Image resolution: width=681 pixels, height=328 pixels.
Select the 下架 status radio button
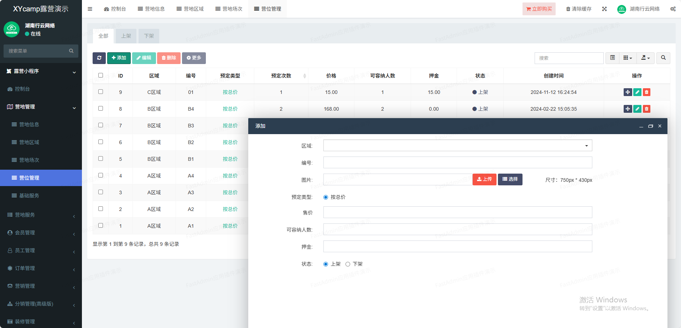pos(348,264)
